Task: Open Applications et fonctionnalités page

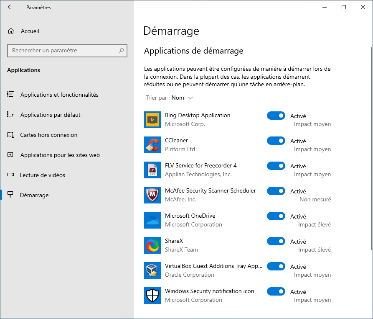Action: tap(67, 95)
